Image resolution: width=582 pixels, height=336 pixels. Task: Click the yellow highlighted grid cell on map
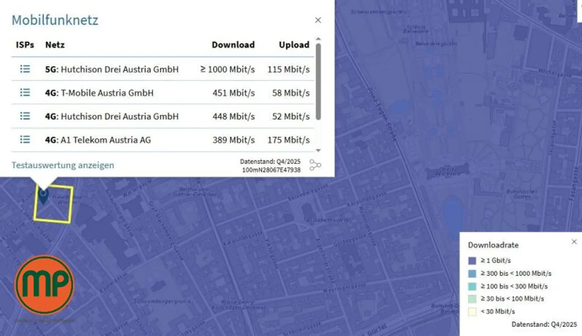53,204
